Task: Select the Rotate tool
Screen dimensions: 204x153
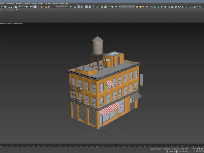Action: [x=9, y=7]
